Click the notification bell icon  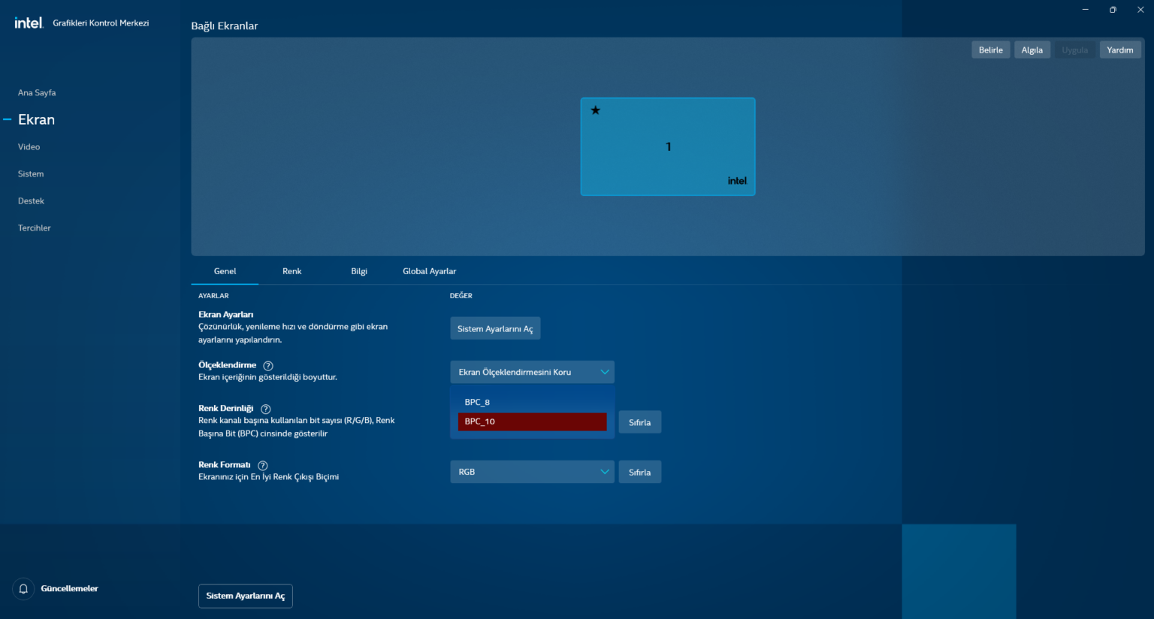click(23, 589)
